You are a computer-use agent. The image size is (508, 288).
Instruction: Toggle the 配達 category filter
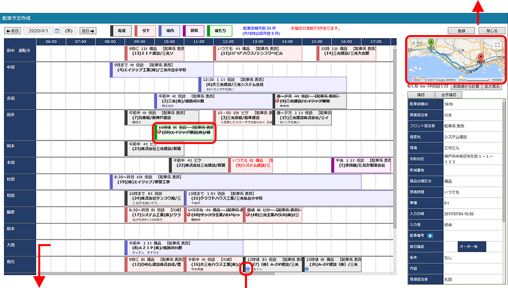click(x=121, y=31)
